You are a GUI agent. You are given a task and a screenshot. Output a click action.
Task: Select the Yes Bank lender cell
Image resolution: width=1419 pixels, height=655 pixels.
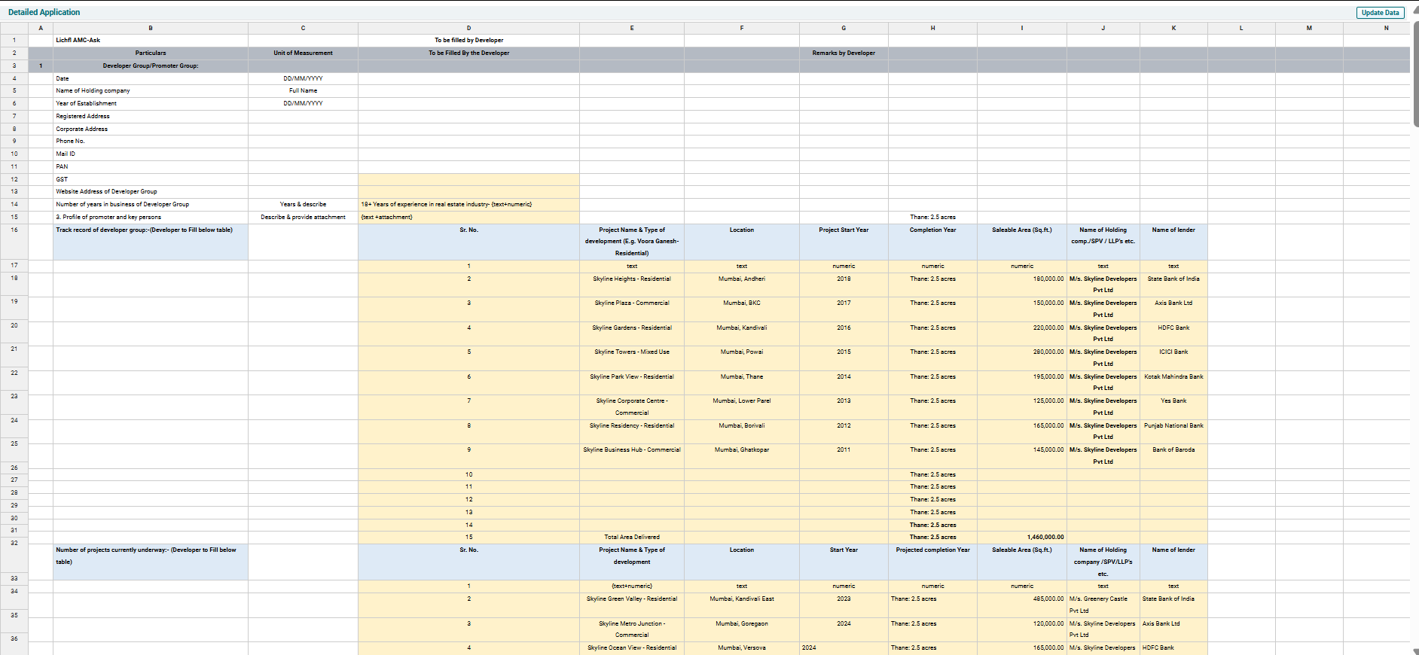coord(1173,401)
